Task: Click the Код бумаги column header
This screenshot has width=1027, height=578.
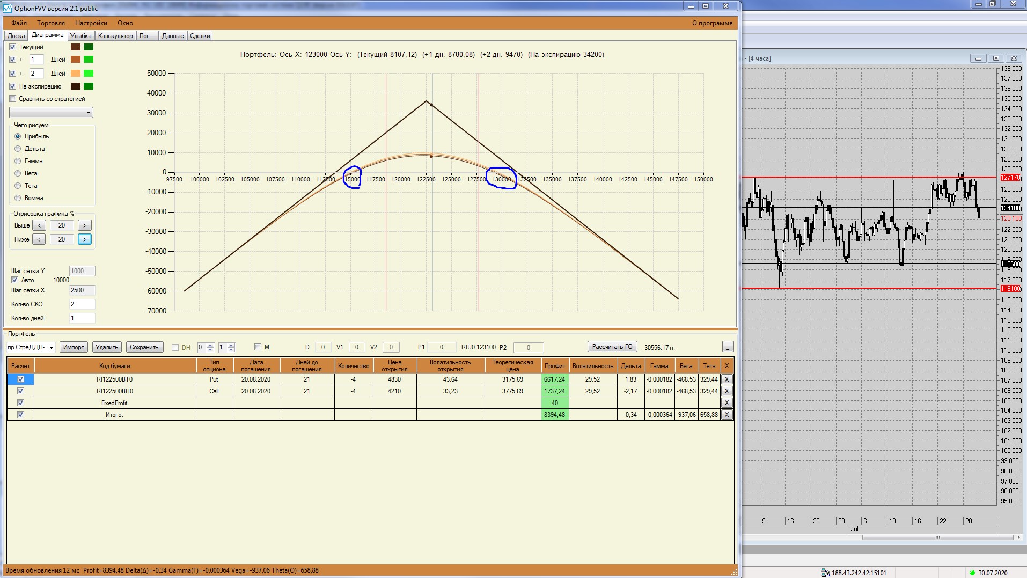Action: point(115,366)
